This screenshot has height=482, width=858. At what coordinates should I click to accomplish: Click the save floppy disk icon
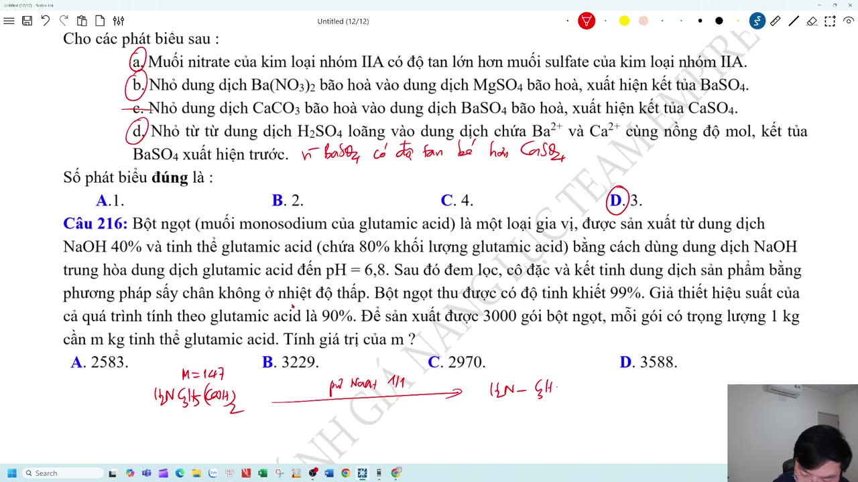pos(27,21)
